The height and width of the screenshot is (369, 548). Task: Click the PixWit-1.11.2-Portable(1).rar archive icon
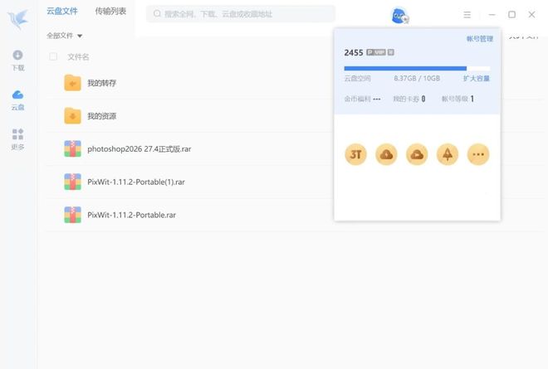73,182
